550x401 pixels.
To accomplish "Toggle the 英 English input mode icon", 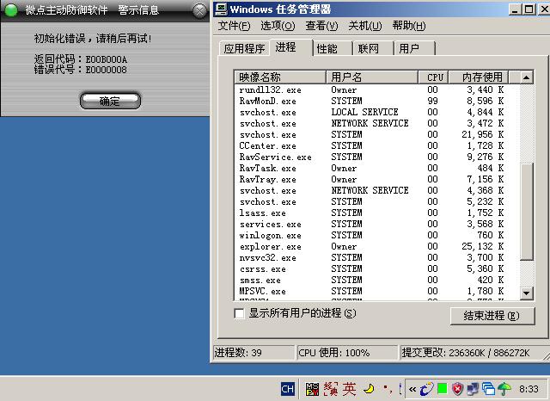I will (x=350, y=389).
